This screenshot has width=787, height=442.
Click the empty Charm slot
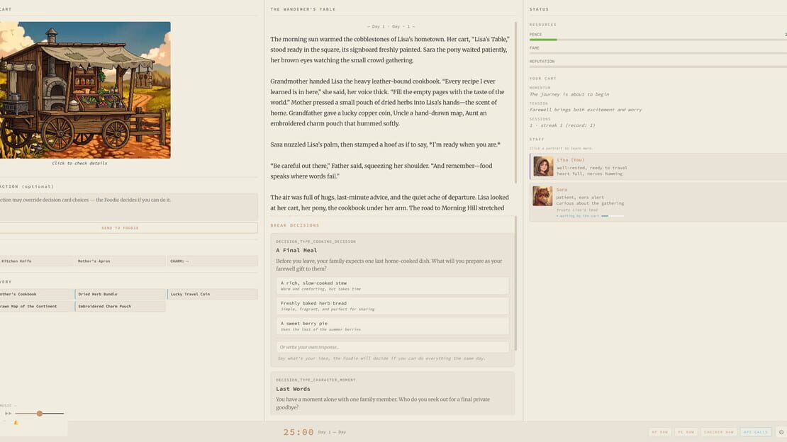tap(213, 261)
